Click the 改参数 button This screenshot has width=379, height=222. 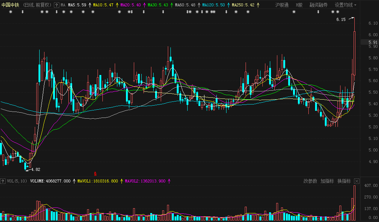[310, 181]
